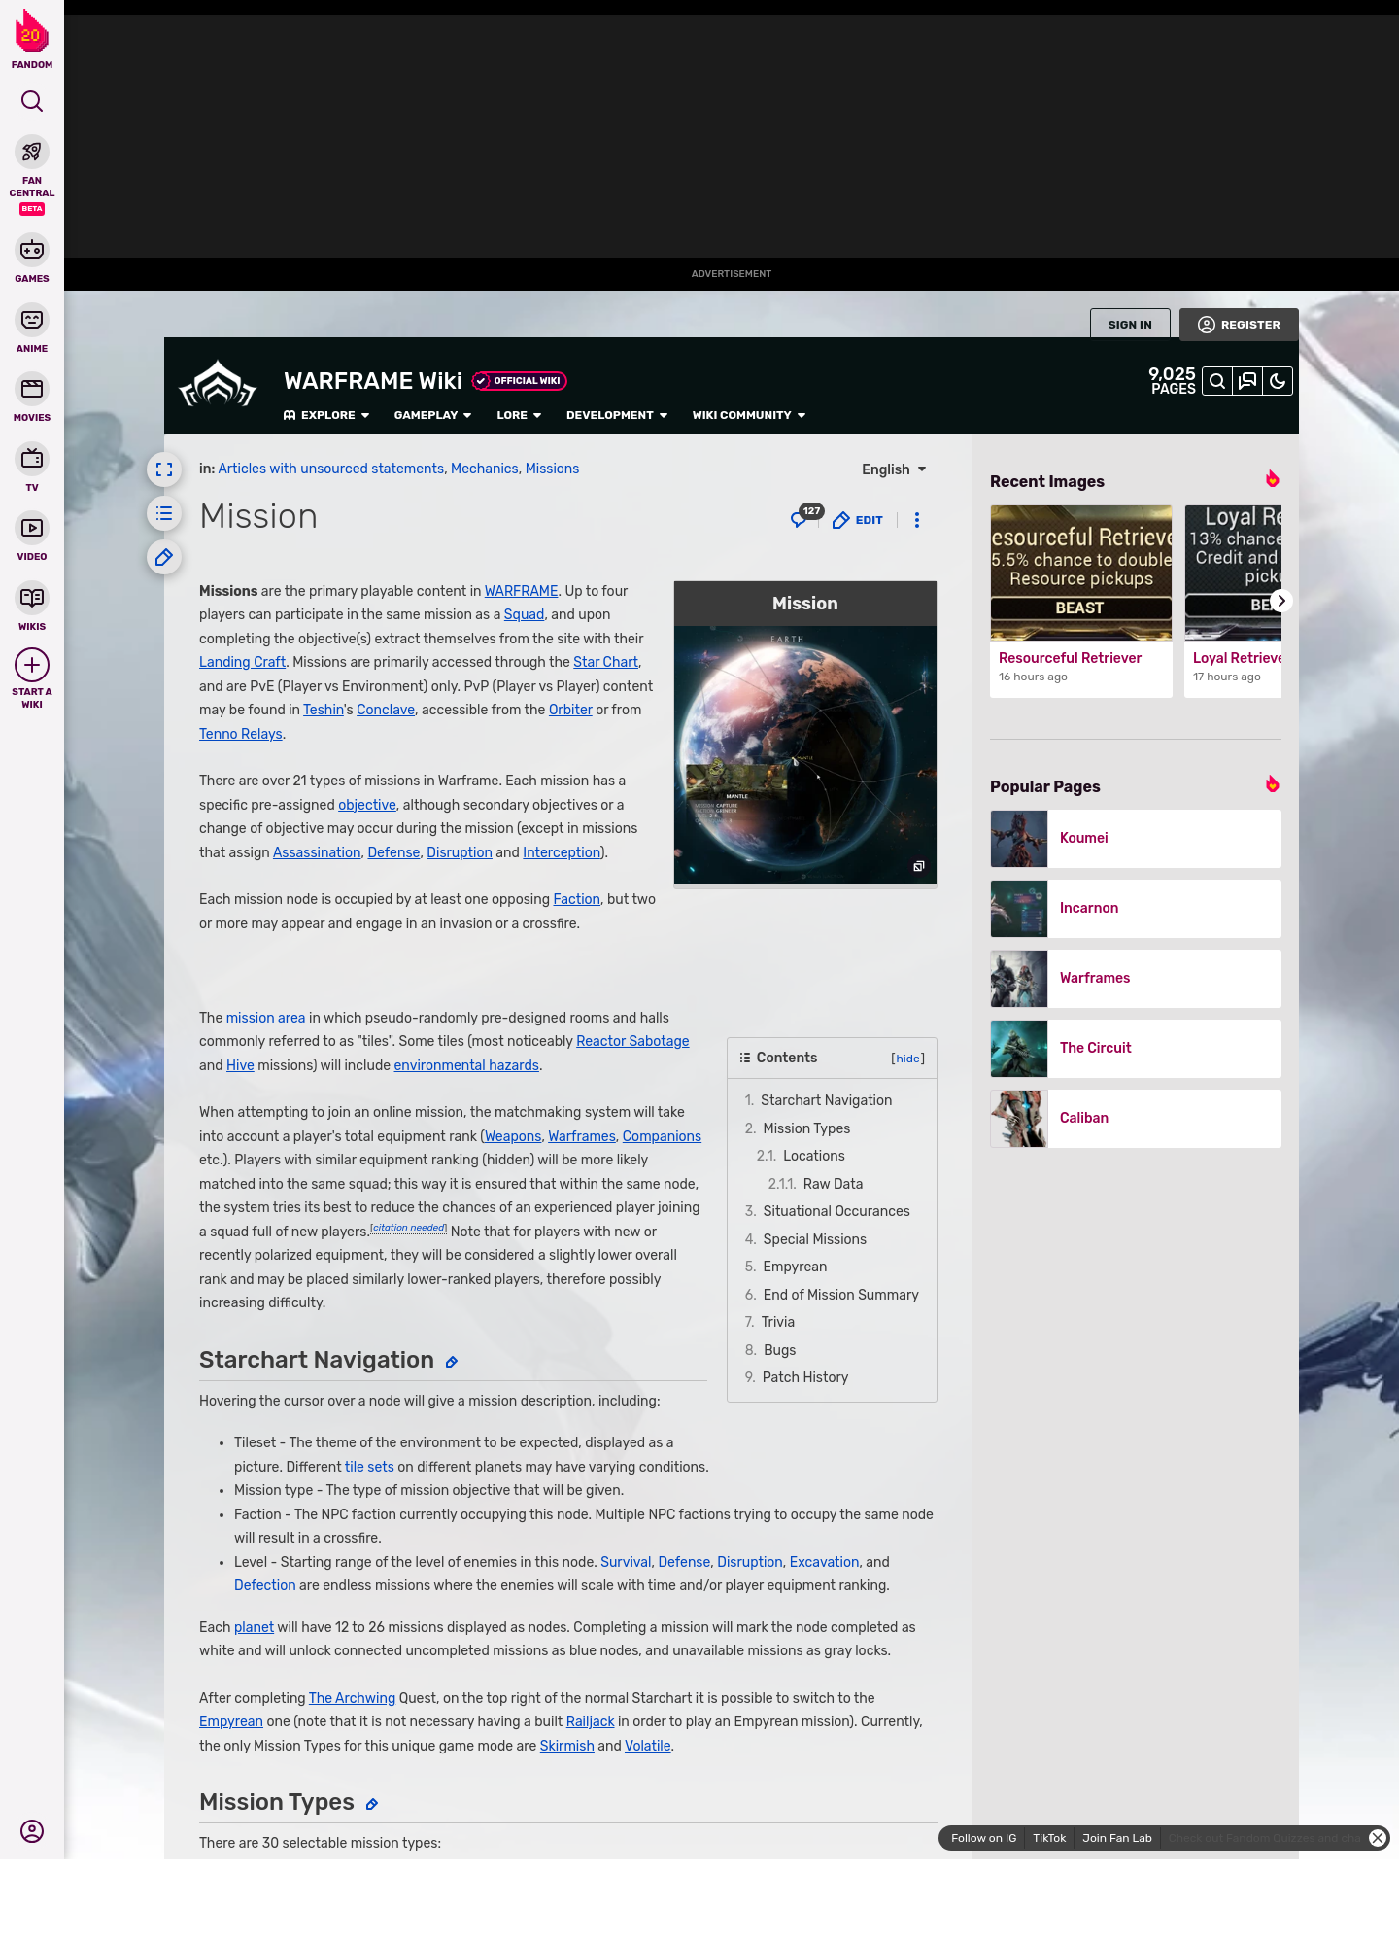Image resolution: width=1399 pixels, height=1944 pixels.
Task: Open the Squad link
Action: point(524,614)
